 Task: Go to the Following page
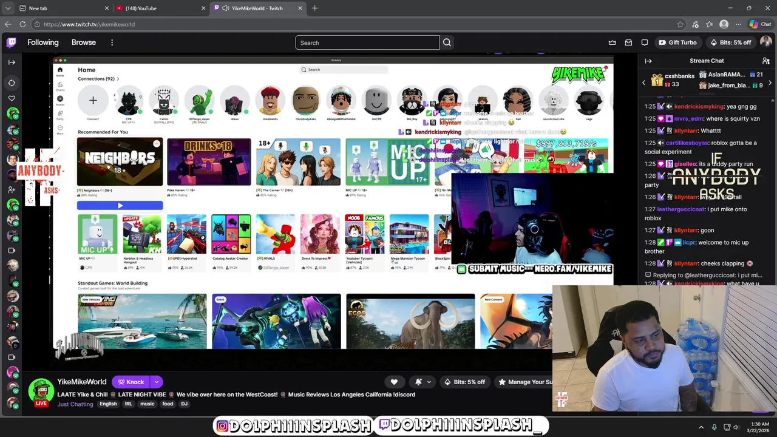click(x=42, y=42)
